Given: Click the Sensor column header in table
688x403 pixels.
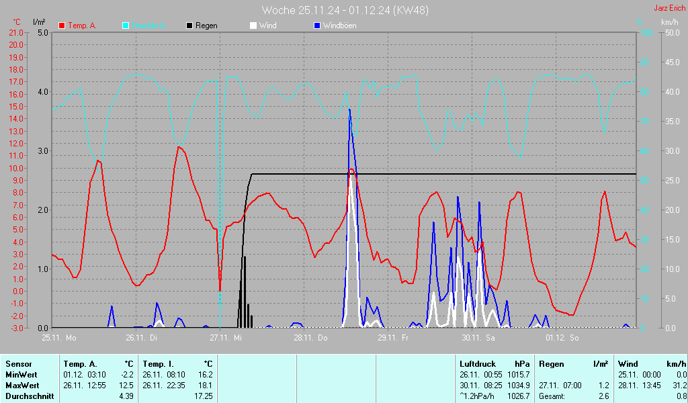Looking at the screenshot, I should [18, 363].
